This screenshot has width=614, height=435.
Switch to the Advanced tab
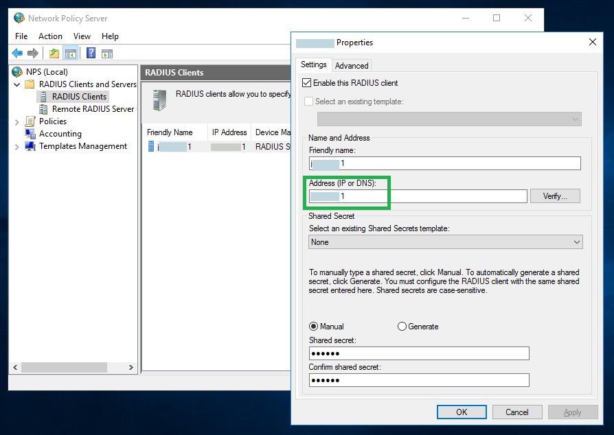[x=352, y=66]
